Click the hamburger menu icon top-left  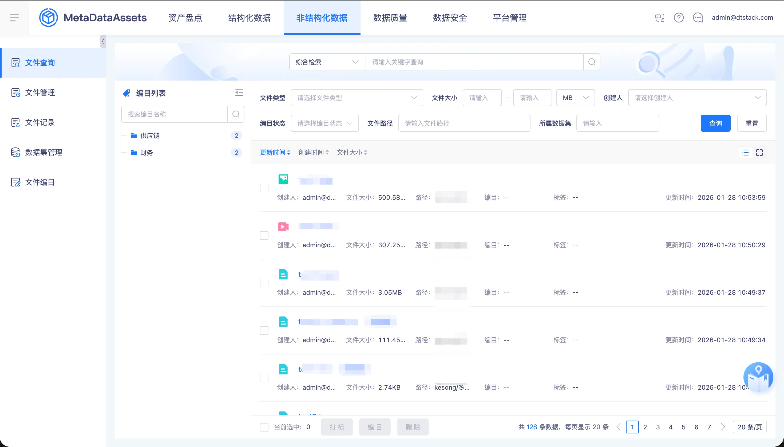[x=14, y=18]
